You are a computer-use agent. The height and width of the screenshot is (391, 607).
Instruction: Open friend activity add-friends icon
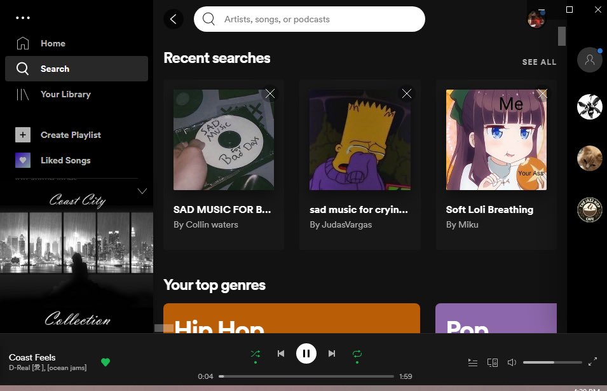coord(590,60)
